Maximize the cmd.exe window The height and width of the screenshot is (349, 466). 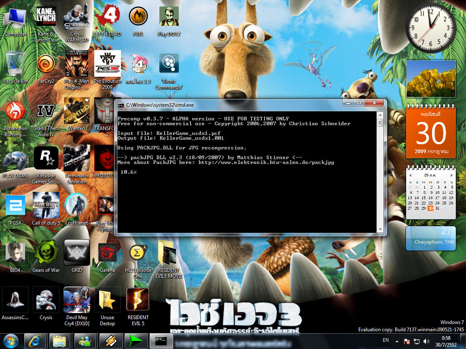click(359, 103)
